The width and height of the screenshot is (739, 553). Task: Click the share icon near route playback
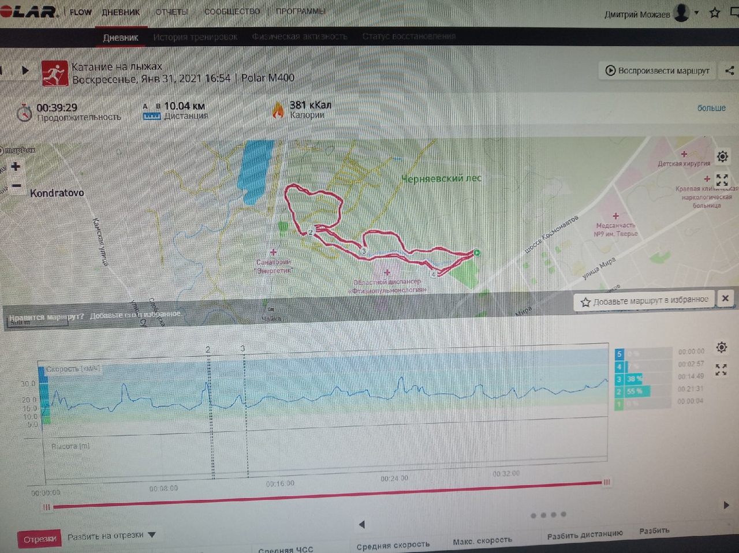(730, 71)
